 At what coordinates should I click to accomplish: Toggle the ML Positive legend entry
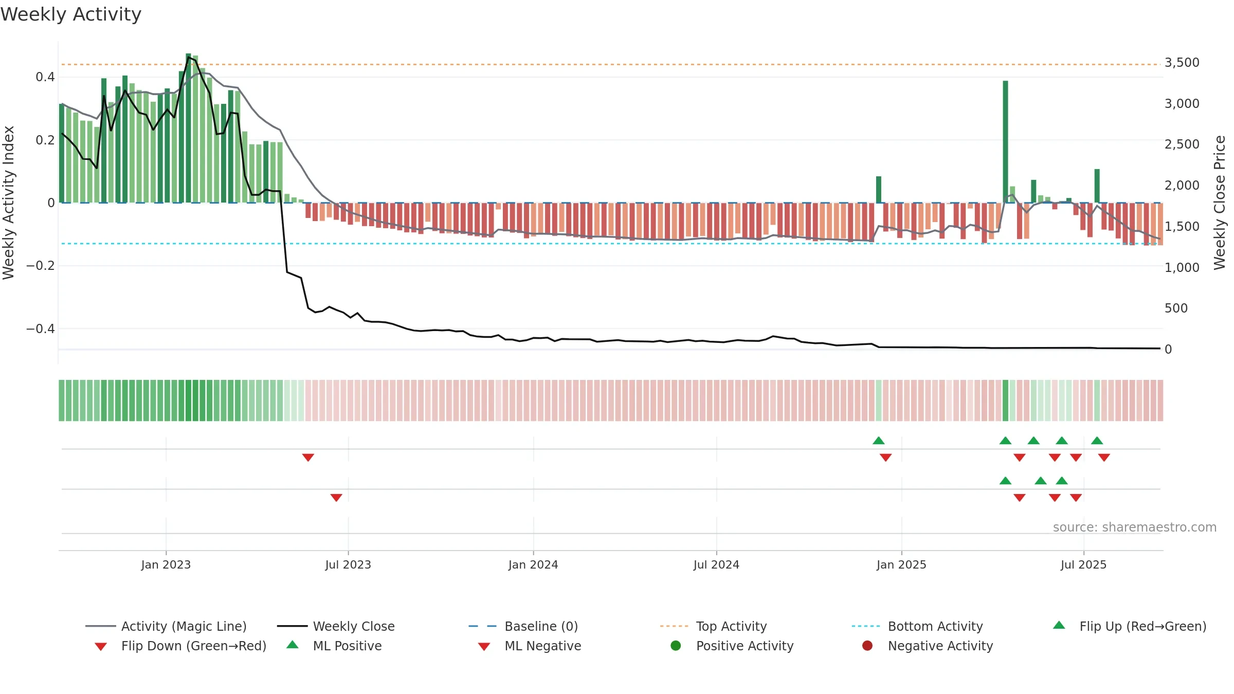(334, 646)
